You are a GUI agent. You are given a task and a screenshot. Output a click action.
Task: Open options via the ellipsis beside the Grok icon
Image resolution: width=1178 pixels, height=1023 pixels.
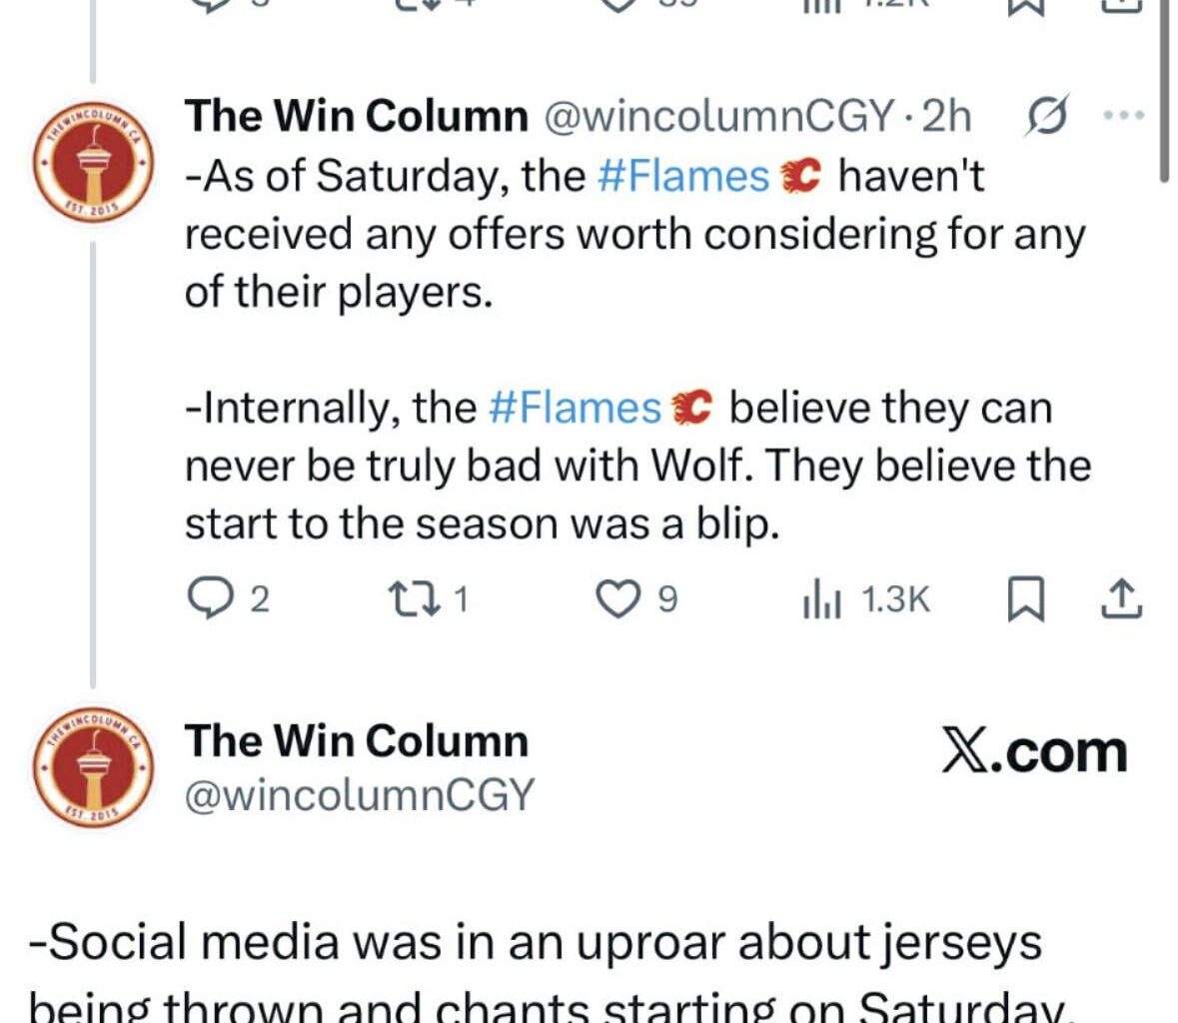point(1124,113)
